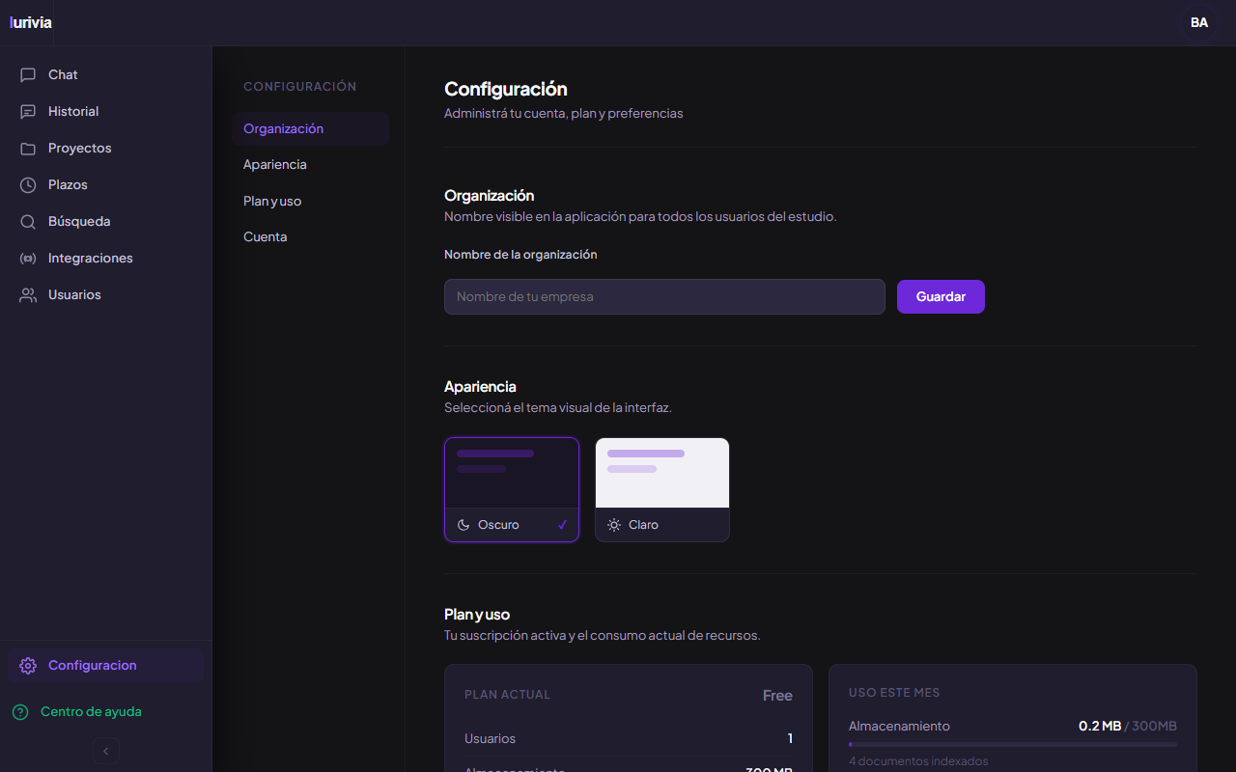The height and width of the screenshot is (772, 1236).
Task: Click the Búsqueda magnifier icon
Action: coord(28,222)
